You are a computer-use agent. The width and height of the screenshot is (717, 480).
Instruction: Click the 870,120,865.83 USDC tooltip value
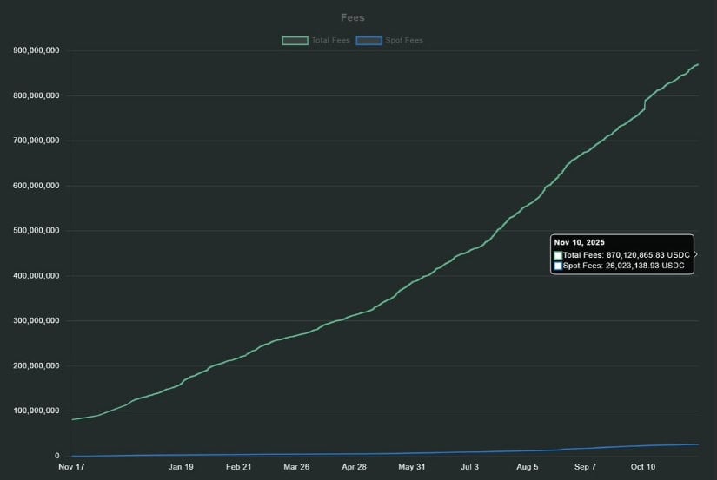coord(648,255)
